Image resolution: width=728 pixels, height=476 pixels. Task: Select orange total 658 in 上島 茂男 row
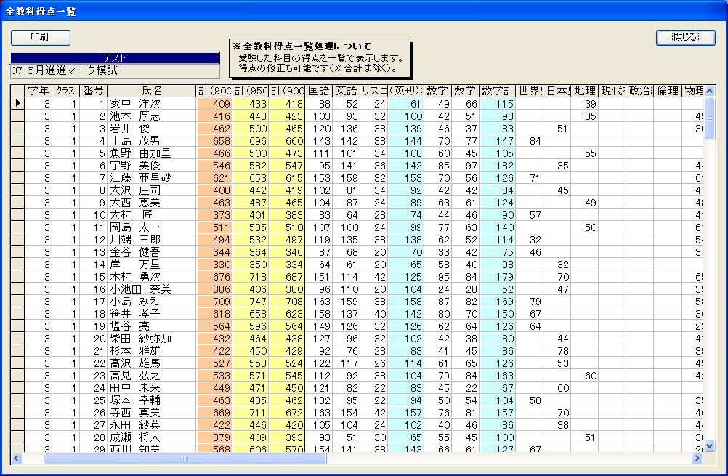(x=214, y=141)
